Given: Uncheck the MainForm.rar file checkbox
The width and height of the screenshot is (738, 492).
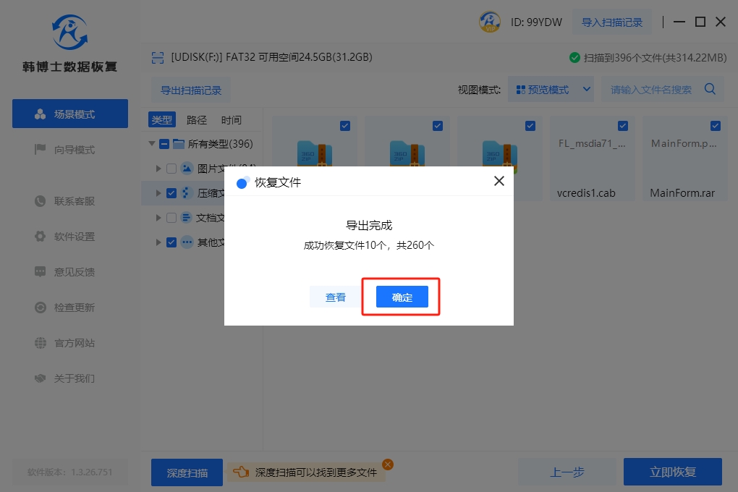Looking at the screenshot, I should tap(716, 126).
